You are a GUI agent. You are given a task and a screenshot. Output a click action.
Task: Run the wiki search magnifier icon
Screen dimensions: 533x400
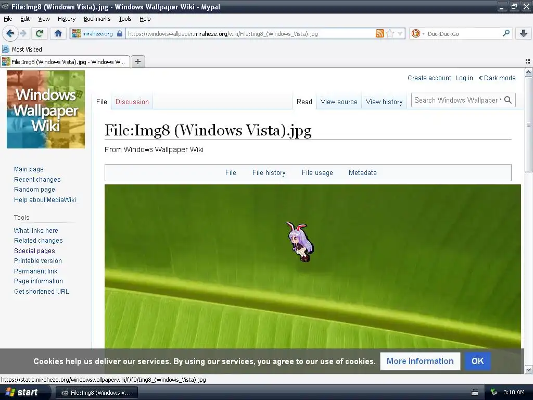tap(508, 100)
